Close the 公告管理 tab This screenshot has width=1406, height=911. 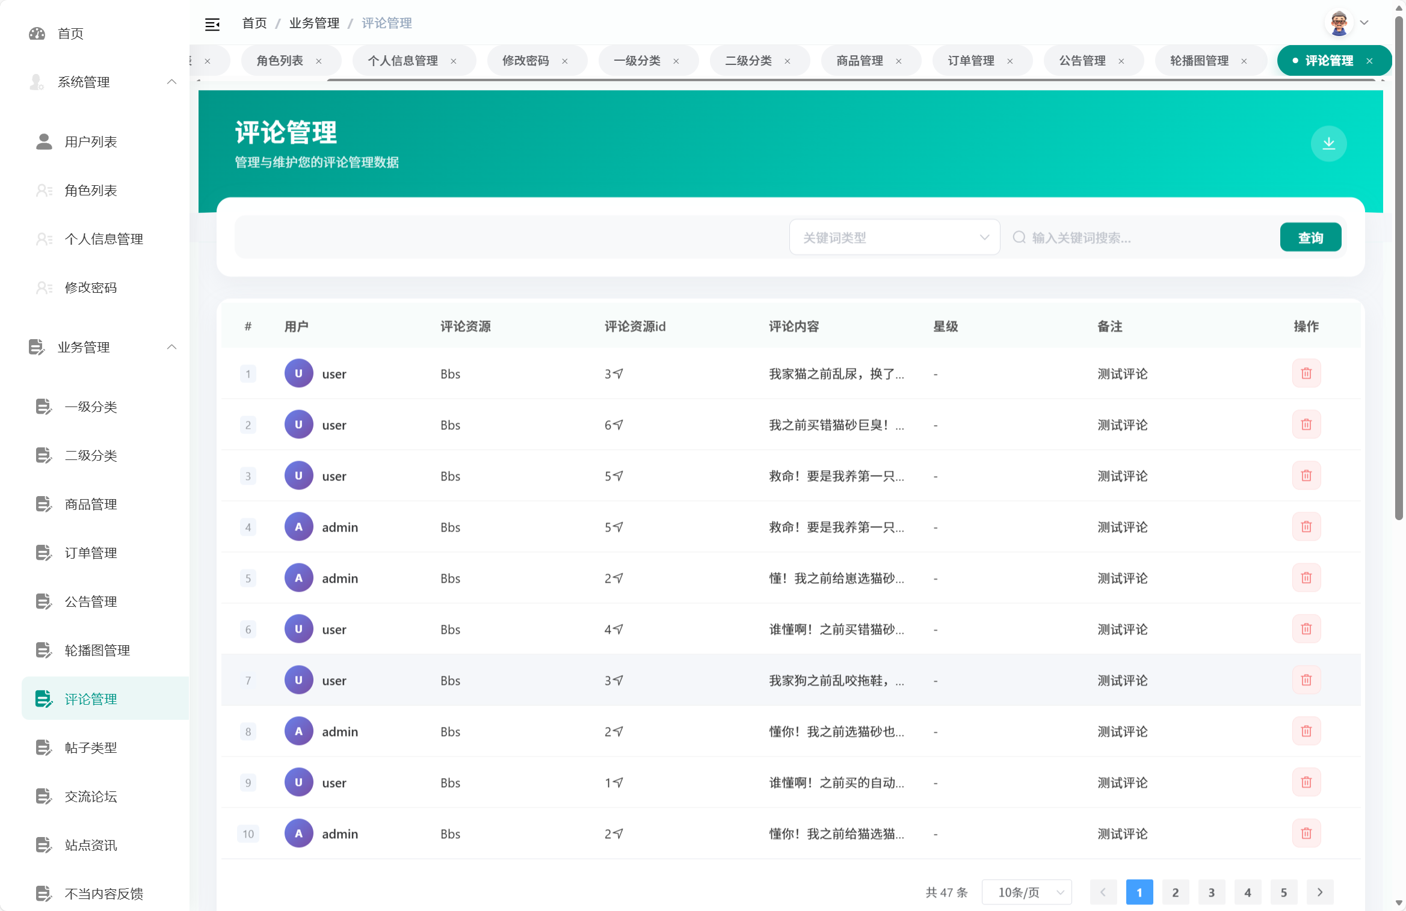click(x=1121, y=61)
